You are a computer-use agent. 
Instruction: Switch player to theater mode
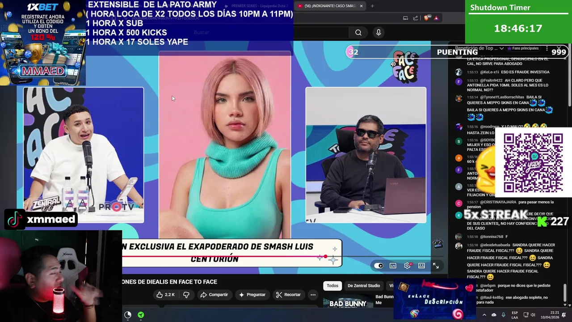tap(421, 266)
